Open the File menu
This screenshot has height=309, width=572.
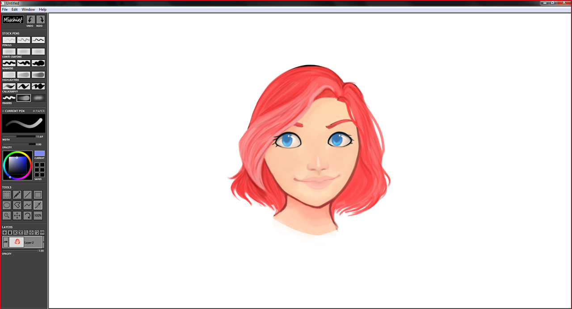[x=4, y=9]
